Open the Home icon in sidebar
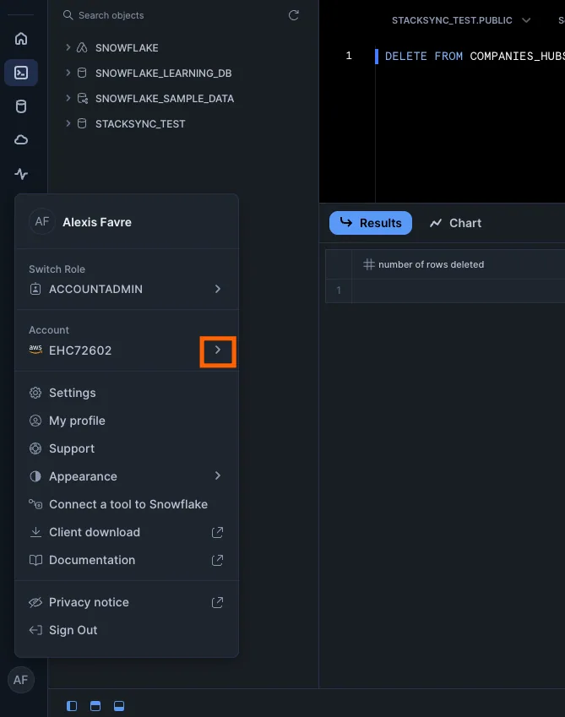The height and width of the screenshot is (717, 565). (x=21, y=39)
